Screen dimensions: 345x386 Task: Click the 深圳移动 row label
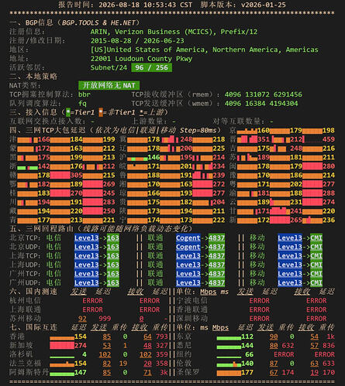[192, 319]
